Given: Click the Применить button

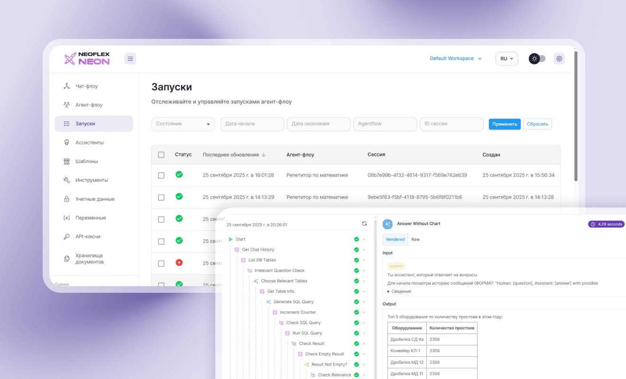Looking at the screenshot, I should [505, 124].
